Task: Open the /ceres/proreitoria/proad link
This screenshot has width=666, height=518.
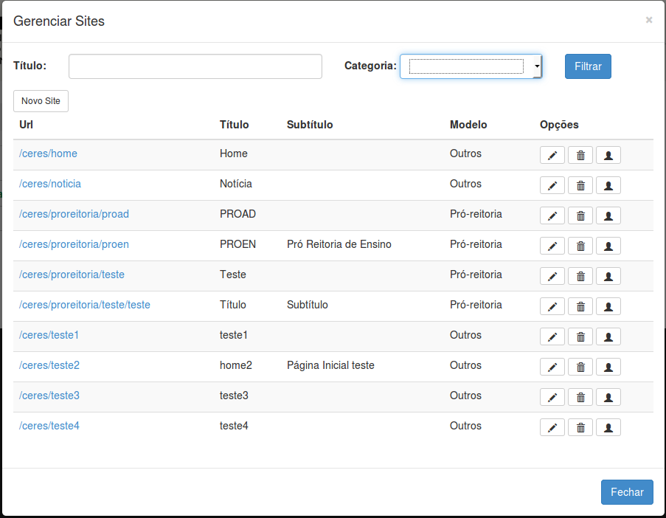Action: pyautogui.click(x=74, y=214)
